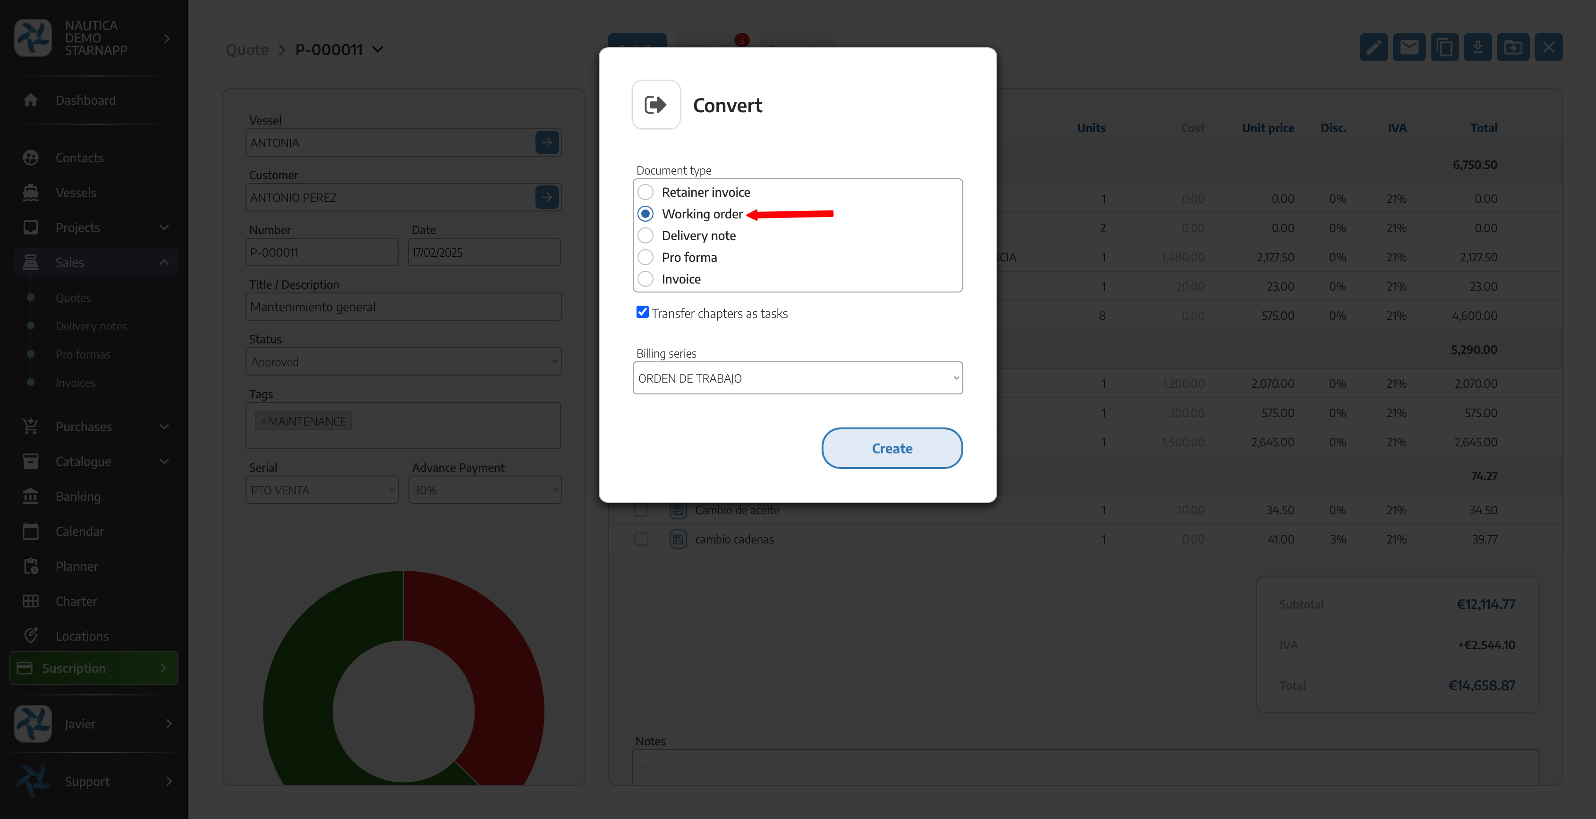Click the Nautica Demo Starnapp logo
Screen dimensions: 1596x819
click(x=33, y=38)
